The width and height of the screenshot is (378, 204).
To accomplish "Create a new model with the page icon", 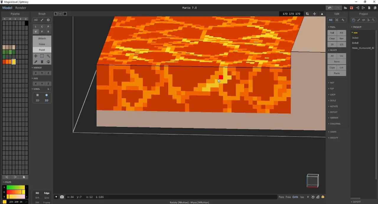I will pos(369,8).
